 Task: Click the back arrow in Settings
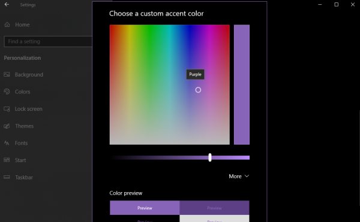point(7,4)
